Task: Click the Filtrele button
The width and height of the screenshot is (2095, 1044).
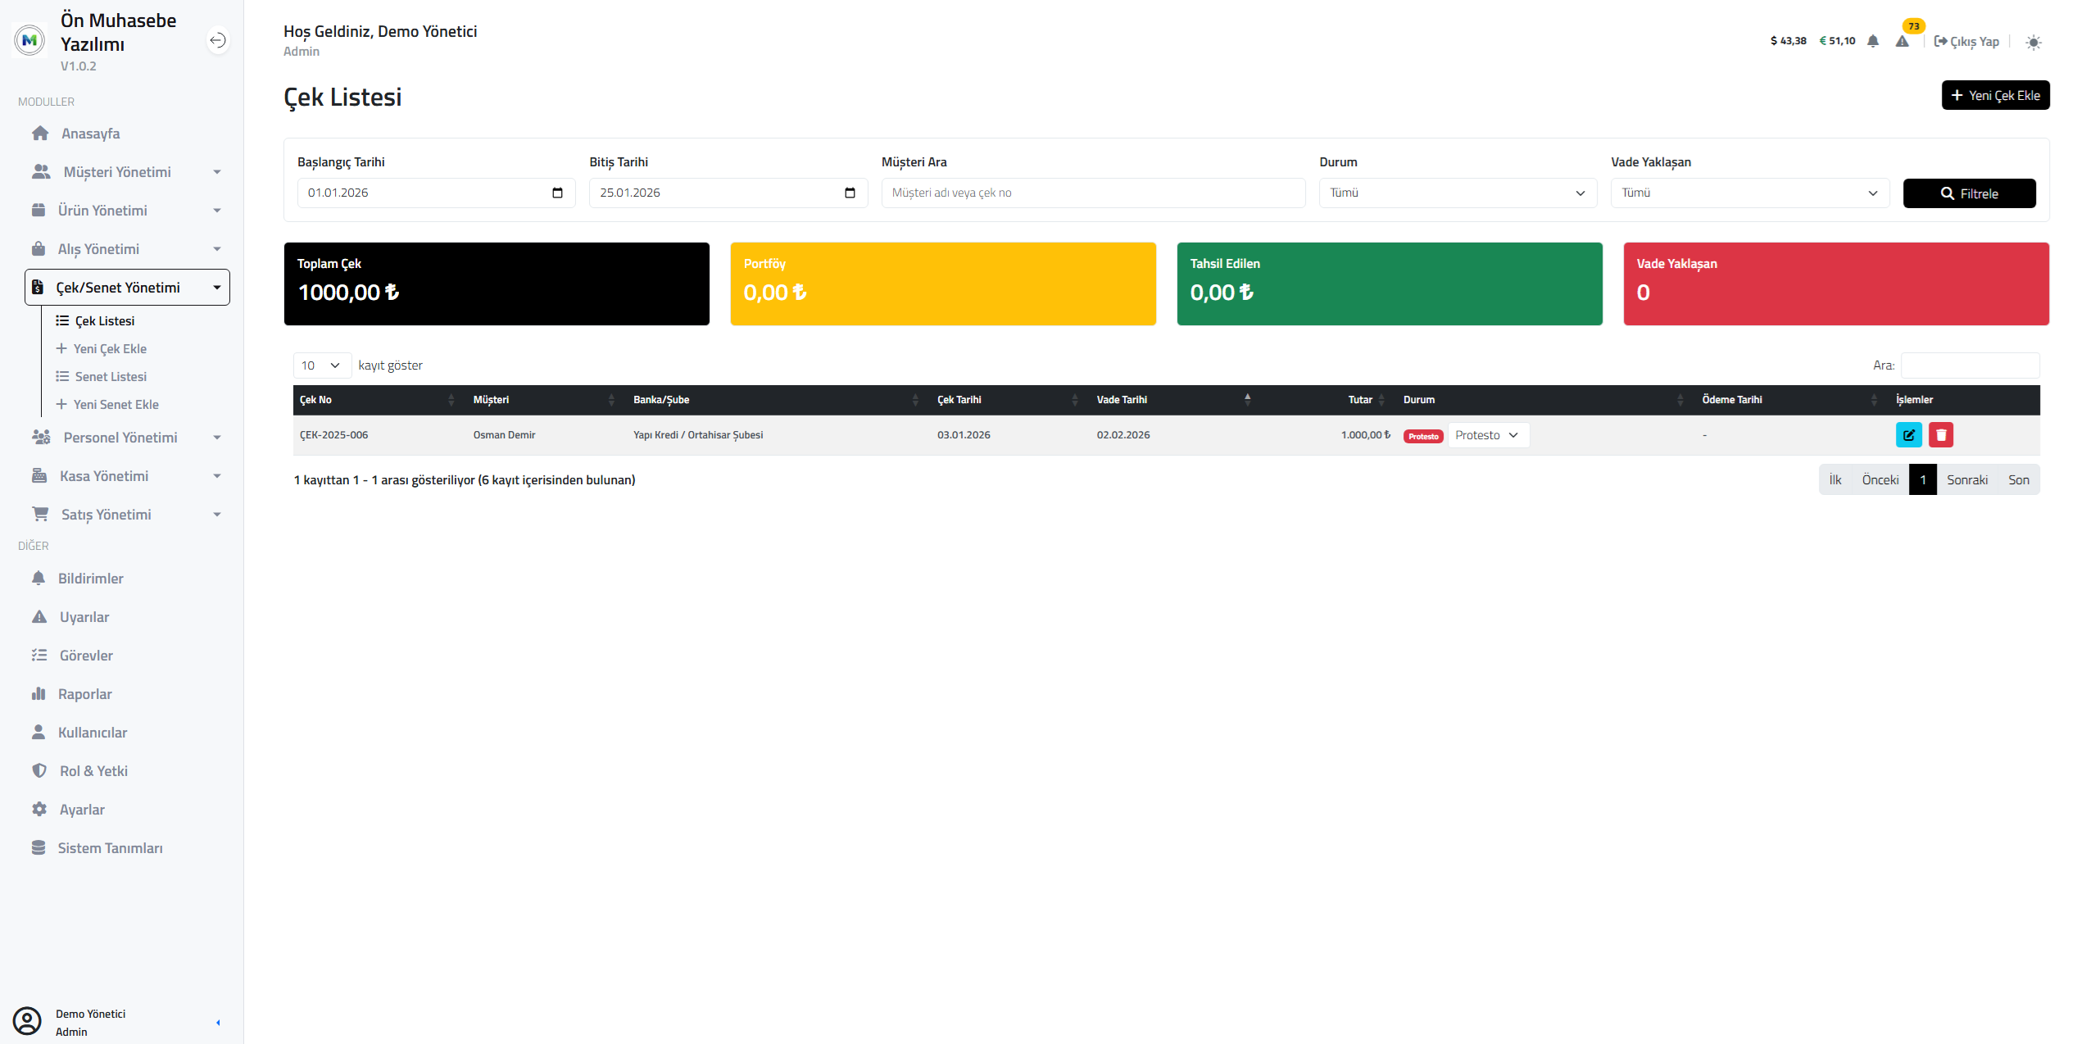Action: pyautogui.click(x=1968, y=193)
